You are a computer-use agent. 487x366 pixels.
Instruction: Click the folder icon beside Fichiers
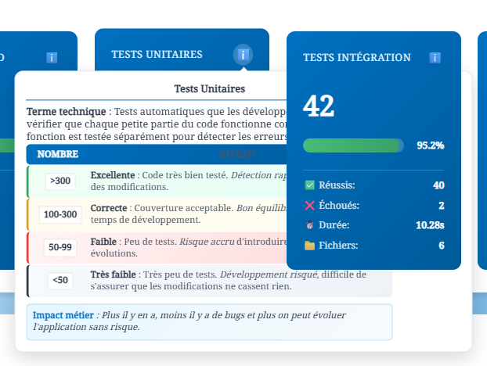coord(309,246)
